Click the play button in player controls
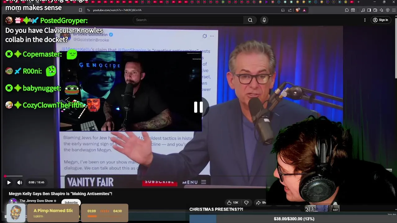The image size is (397, 223). (x=9, y=182)
